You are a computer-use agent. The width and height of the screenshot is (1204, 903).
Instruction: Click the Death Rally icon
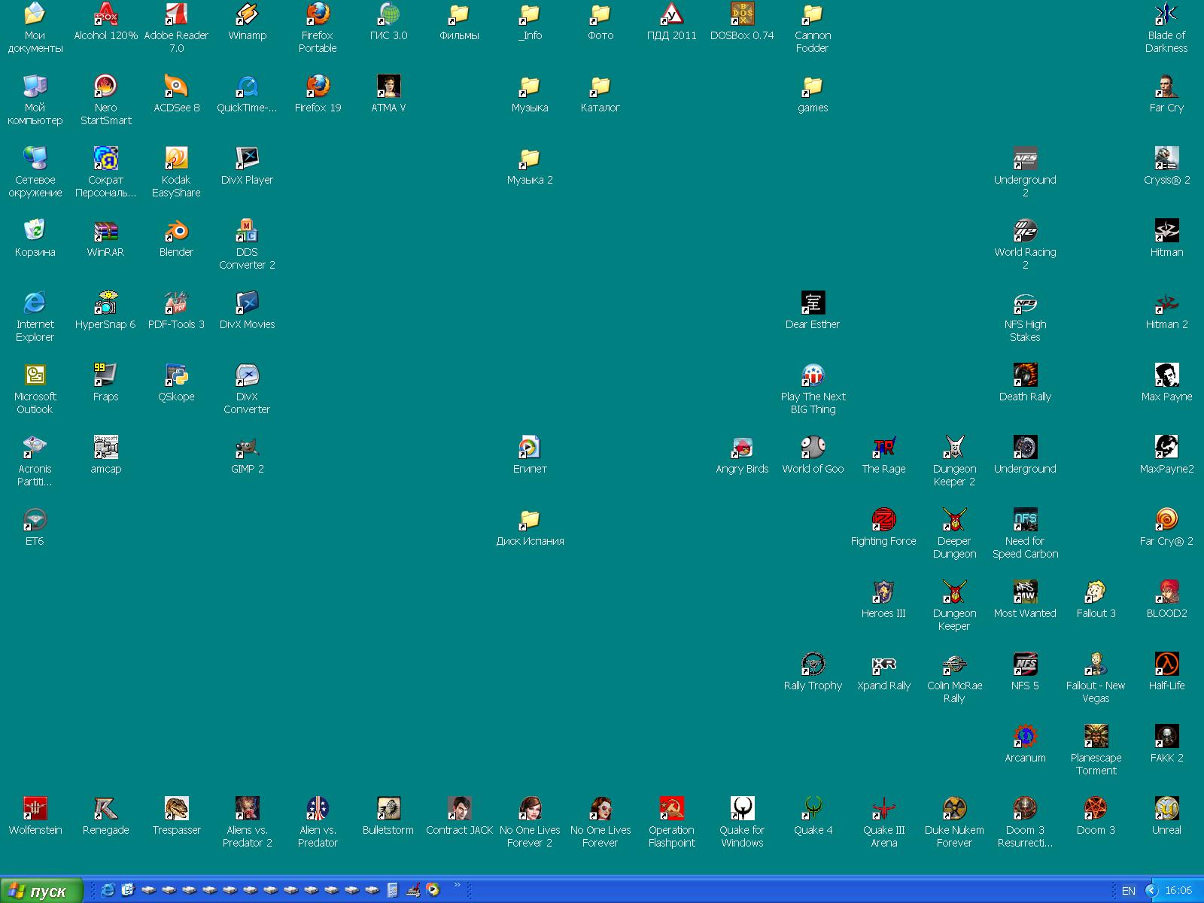(1025, 375)
